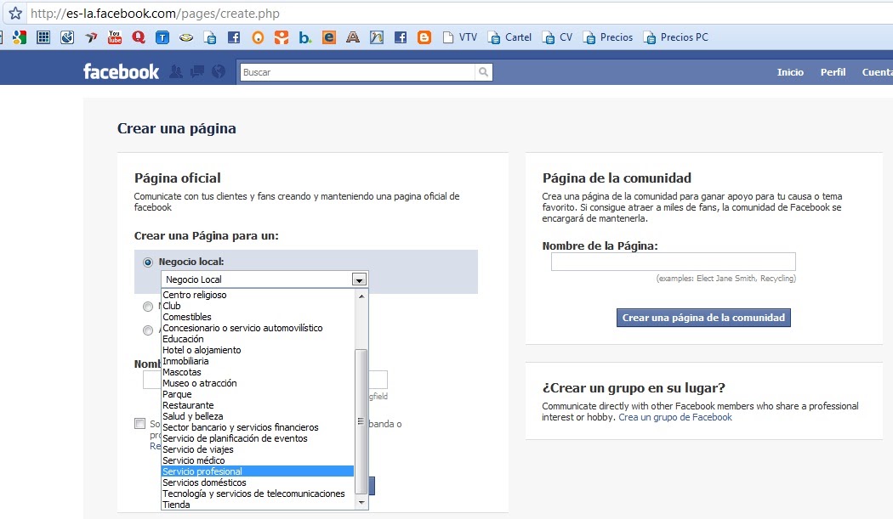The height and width of the screenshot is (519, 893).
Task: Choose Centro religioso from the list
Action: click(258, 295)
